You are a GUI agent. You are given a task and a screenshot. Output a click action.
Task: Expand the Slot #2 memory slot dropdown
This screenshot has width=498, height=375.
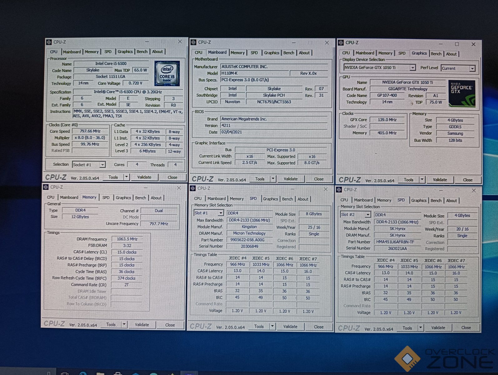click(x=368, y=215)
